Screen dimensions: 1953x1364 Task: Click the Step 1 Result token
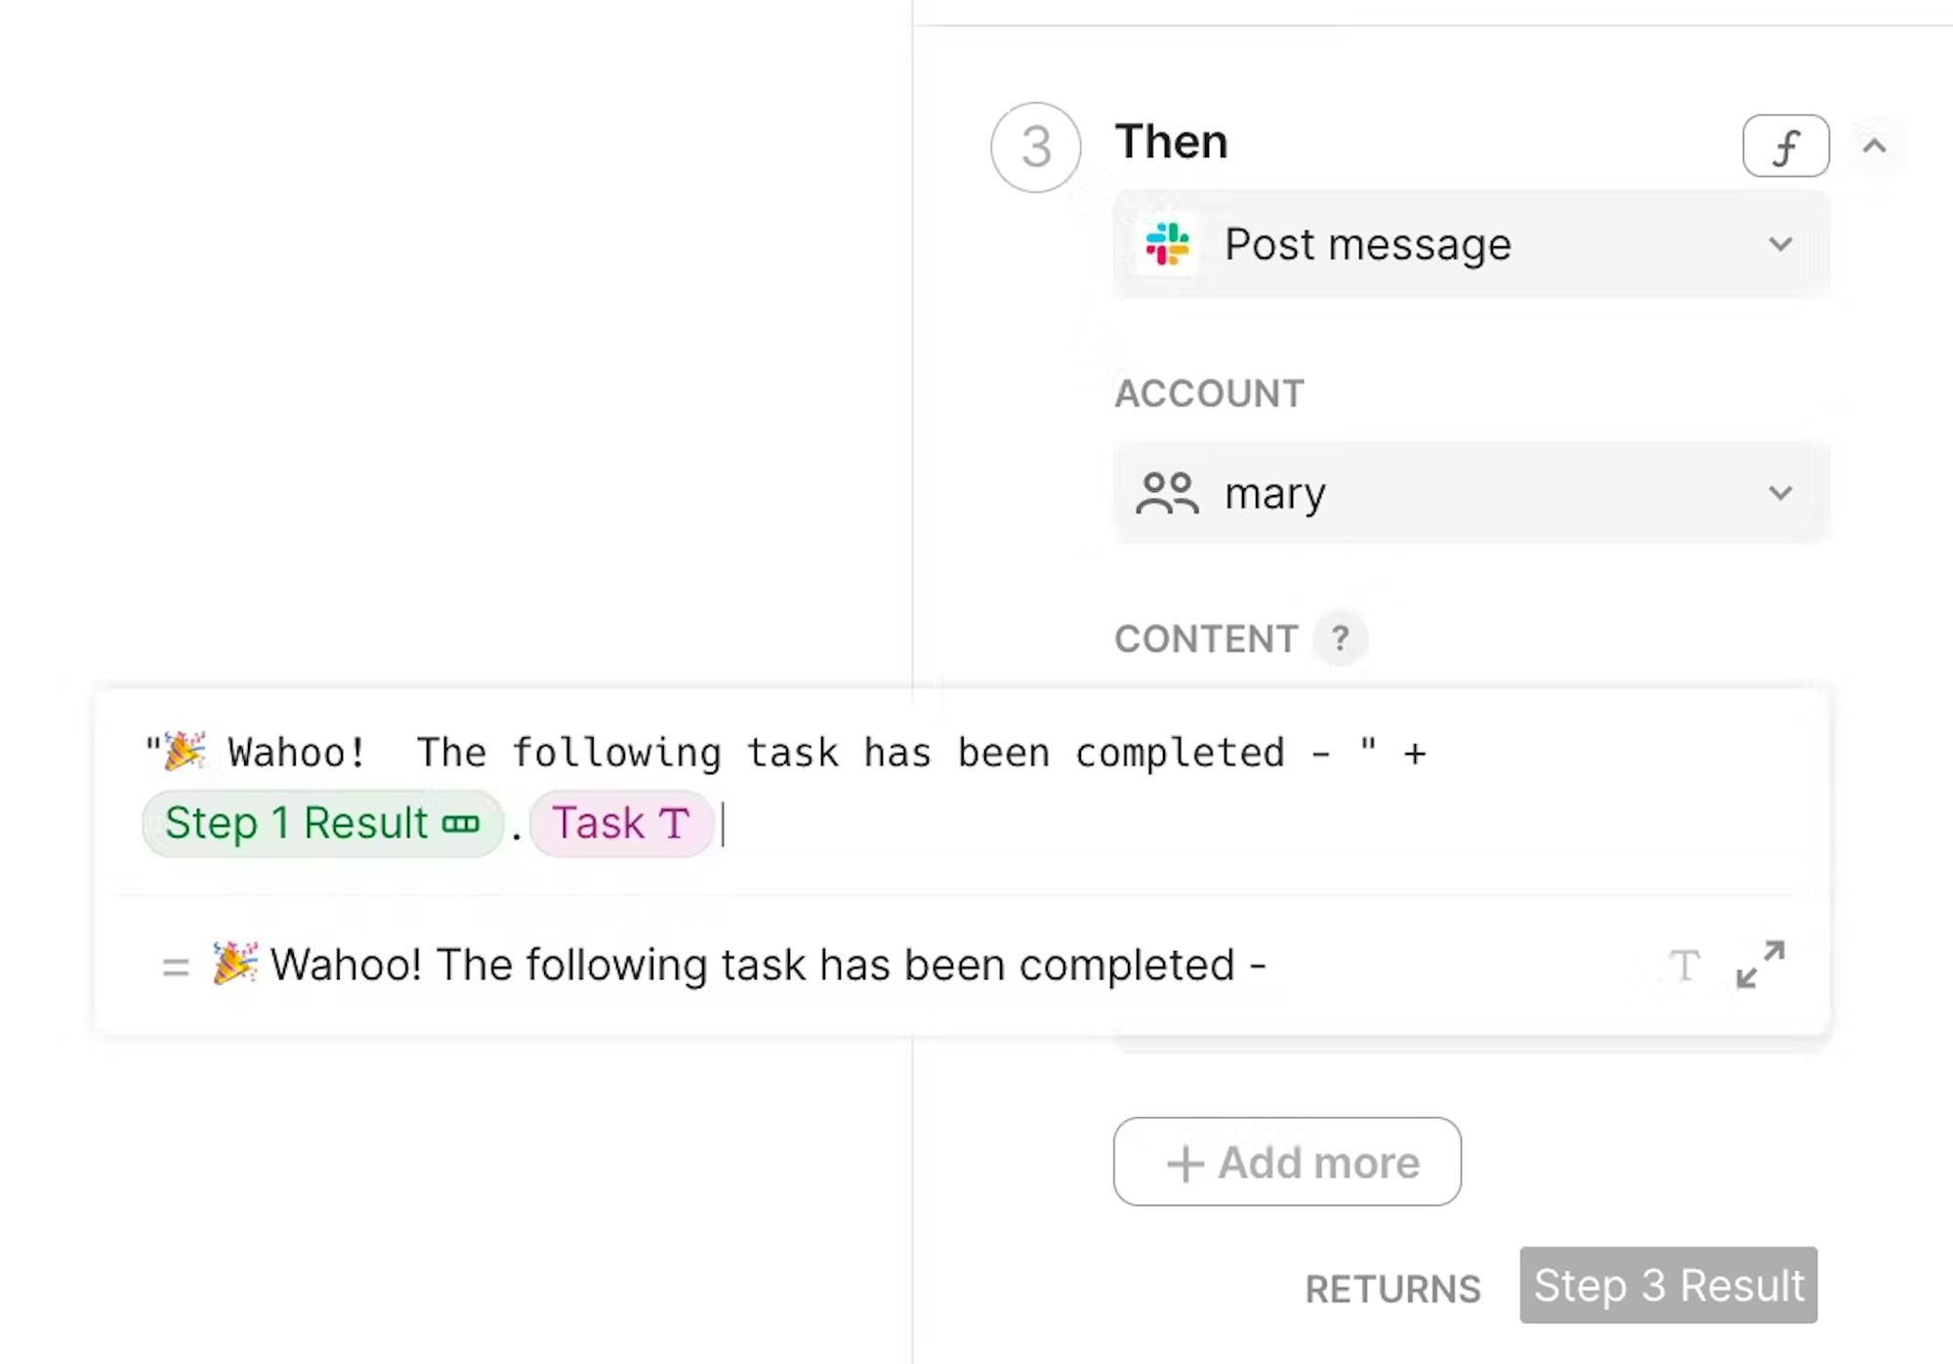(322, 823)
